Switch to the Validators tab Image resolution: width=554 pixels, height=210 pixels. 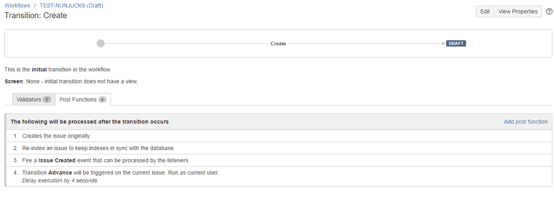[34, 99]
